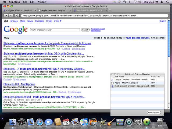Viewport: 172px width, 129px height.
Task: Open Spaces from the Dock
Action: [120, 122]
